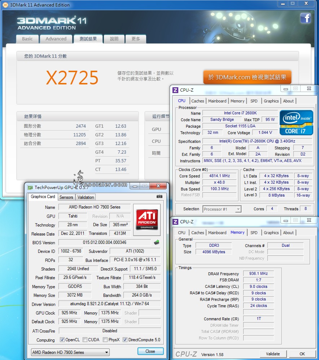Click the ATI CrossFire status field
Screen dimensions: 319x360
click(110, 331)
